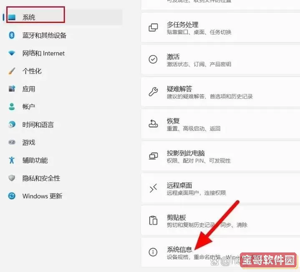The image size is (300, 272).
Task: Select 应用 in sidebar
Action: (x=29, y=89)
